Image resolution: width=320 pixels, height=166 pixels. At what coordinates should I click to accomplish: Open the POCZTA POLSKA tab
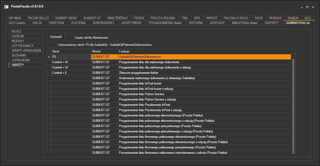[163, 18]
